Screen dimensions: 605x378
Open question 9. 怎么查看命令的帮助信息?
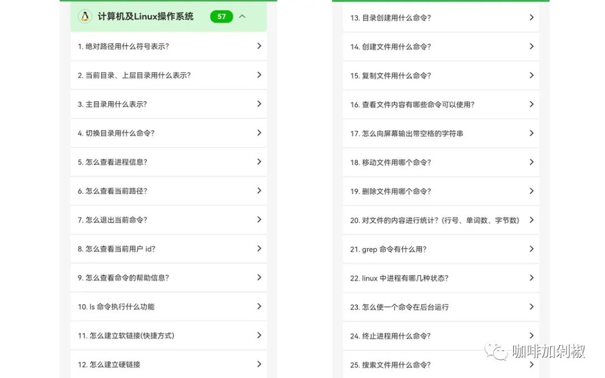pyautogui.click(x=169, y=277)
